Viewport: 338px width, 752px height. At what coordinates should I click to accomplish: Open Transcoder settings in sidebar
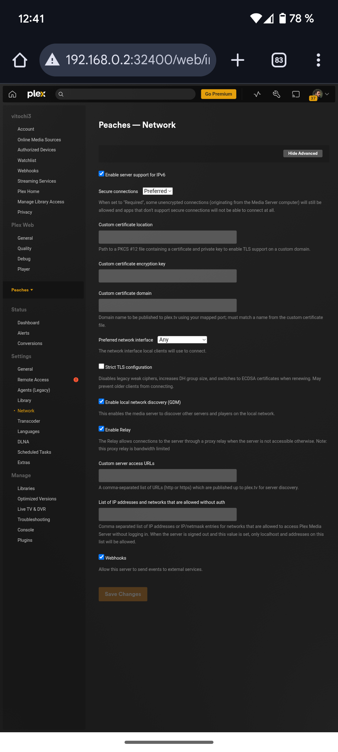click(x=29, y=421)
